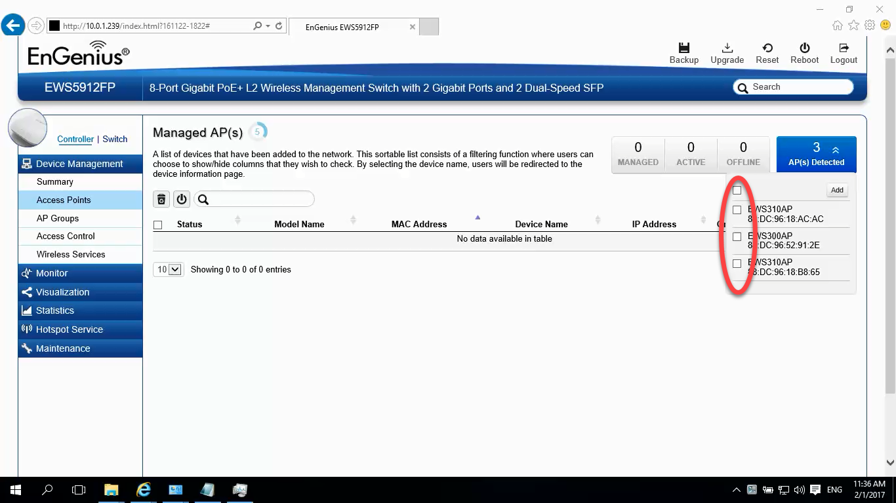896x503 pixels.
Task: Click the Backup icon
Action: click(x=683, y=48)
